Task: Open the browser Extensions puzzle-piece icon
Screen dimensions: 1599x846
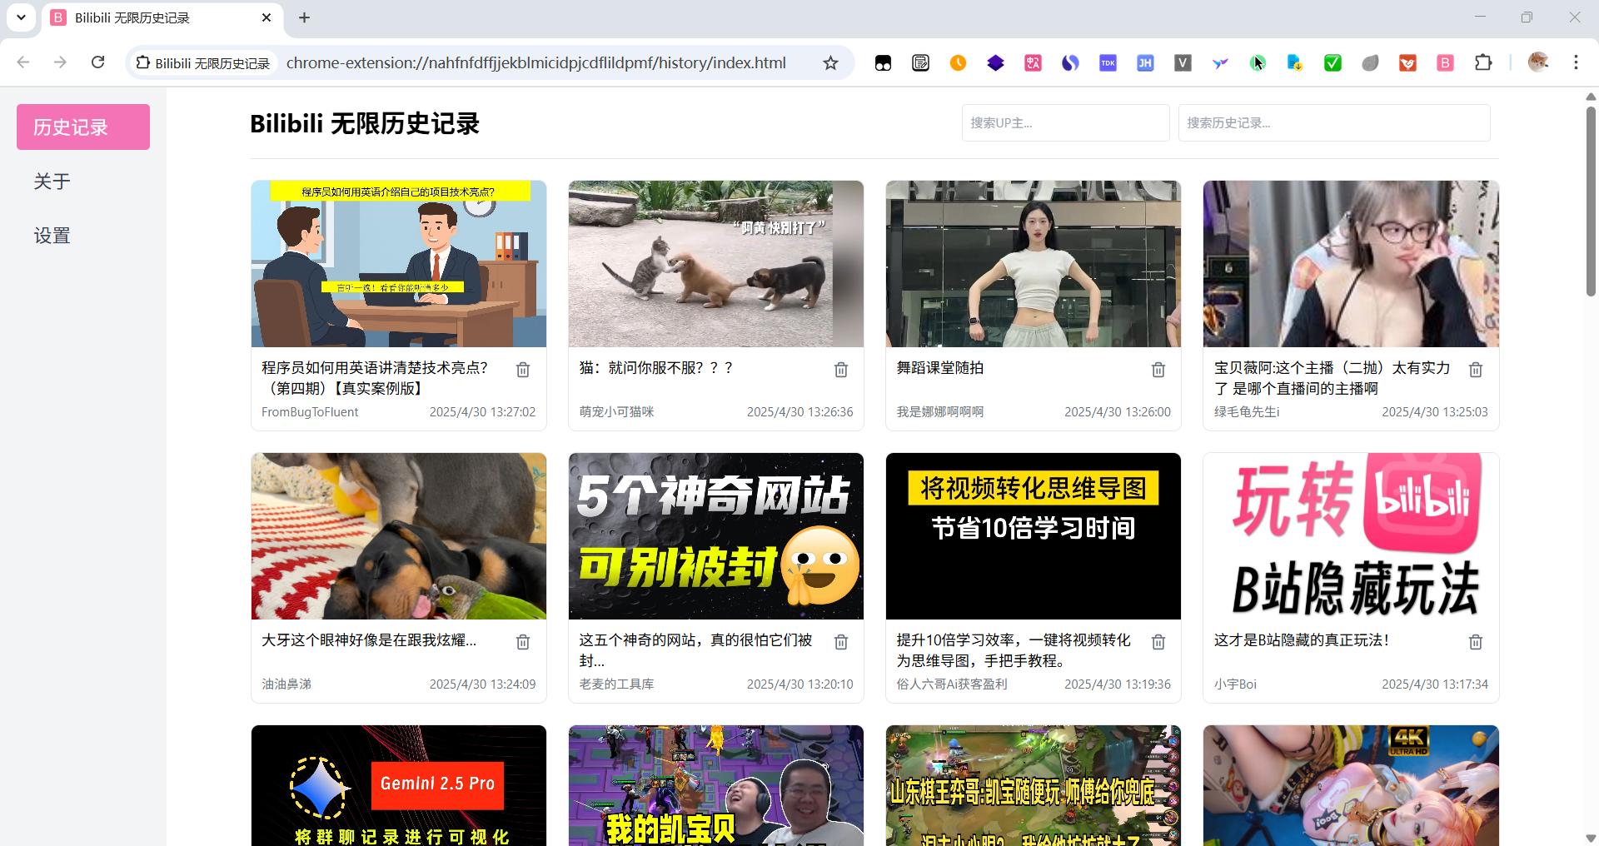Action: click(x=1485, y=62)
